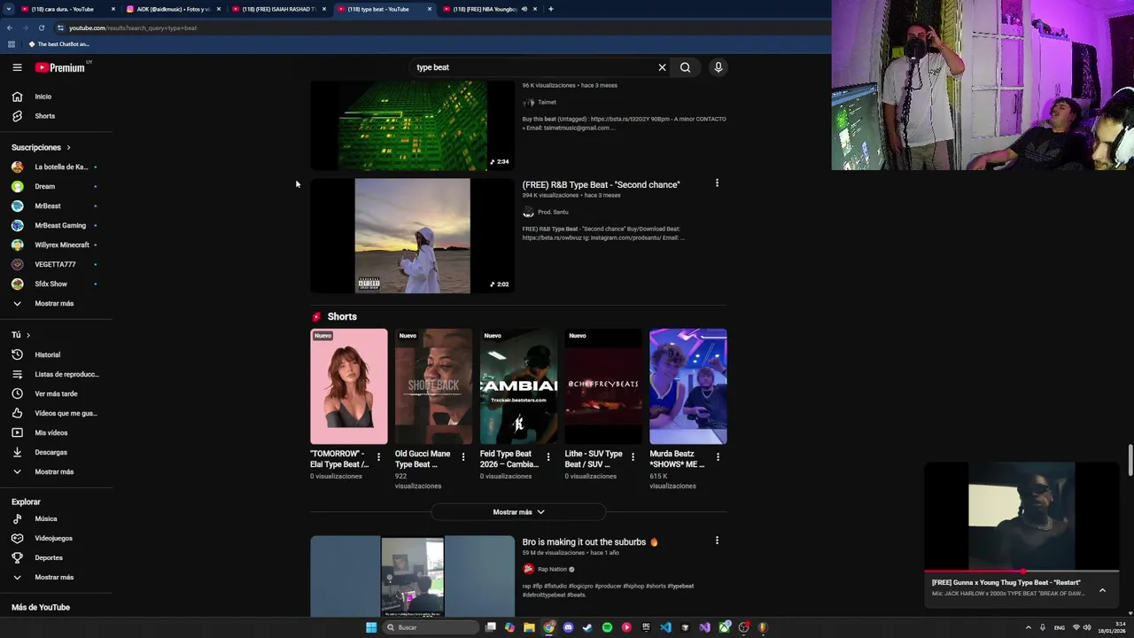The height and width of the screenshot is (638, 1134).
Task: Clear the search box with the X
Action: 662,67
